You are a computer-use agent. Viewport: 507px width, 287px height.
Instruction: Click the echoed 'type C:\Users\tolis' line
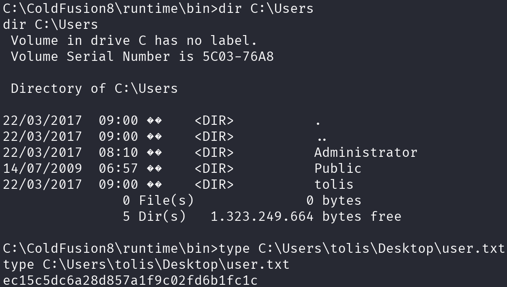click(x=146, y=264)
